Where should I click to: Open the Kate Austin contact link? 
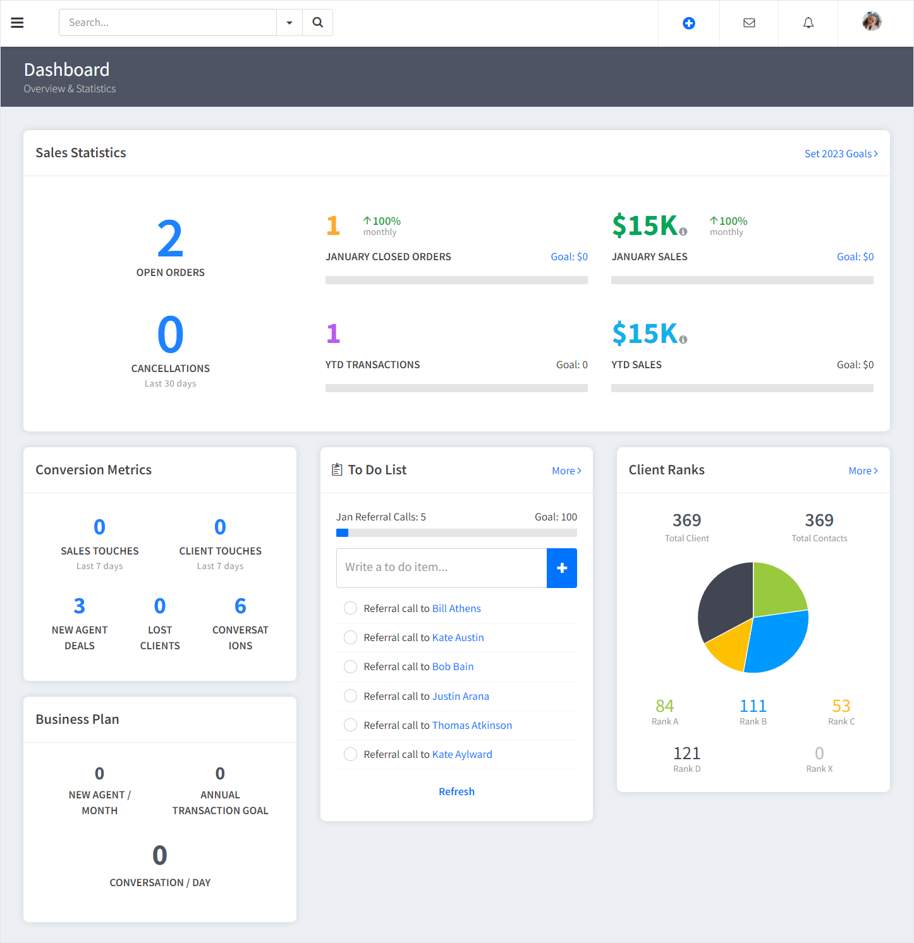[x=458, y=637]
